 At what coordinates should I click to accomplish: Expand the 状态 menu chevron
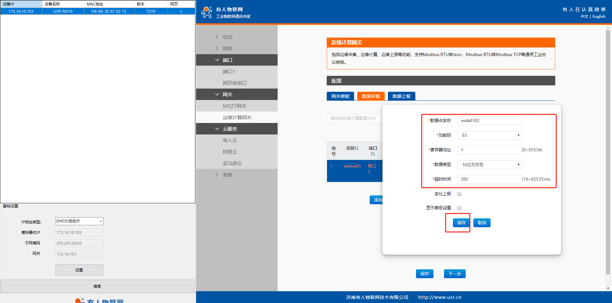[x=217, y=37]
